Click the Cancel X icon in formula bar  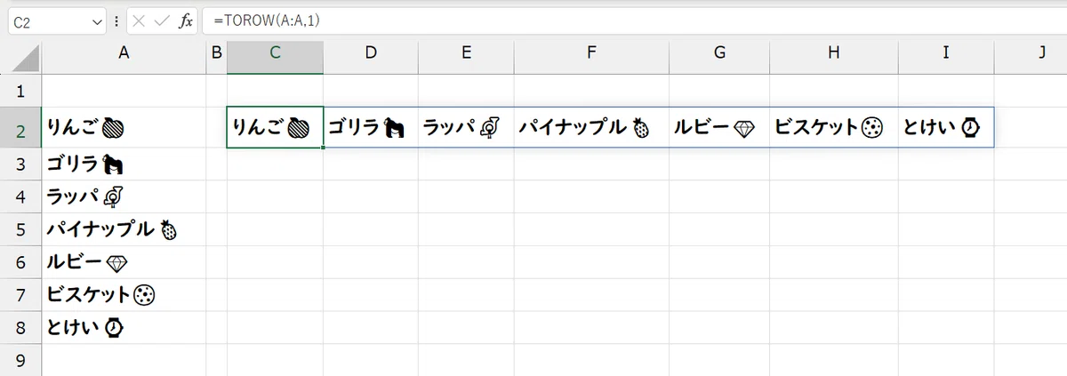[141, 21]
